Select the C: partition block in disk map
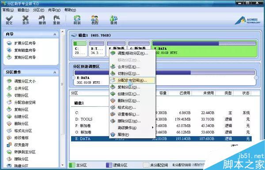Viewport: 265px width, 170px height. pyautogui.click(x=80, y=48)
